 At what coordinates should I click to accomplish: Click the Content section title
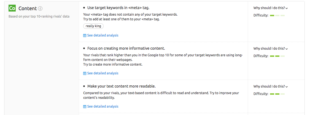pos(28,9)
